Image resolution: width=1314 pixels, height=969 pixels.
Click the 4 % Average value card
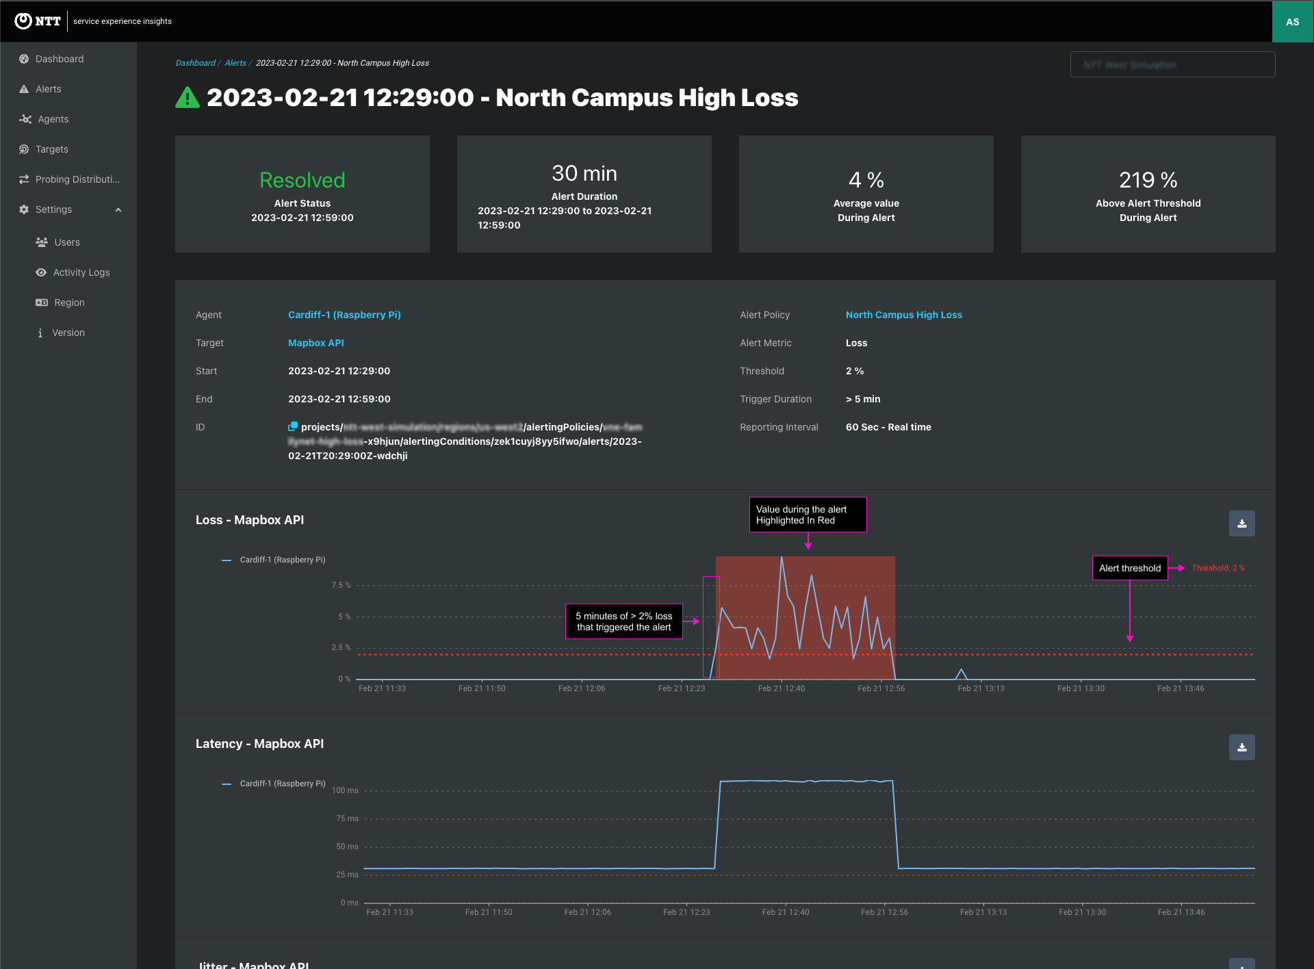tap(866, 194)
